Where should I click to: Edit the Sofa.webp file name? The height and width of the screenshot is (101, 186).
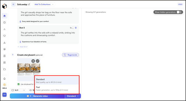click(29, 4)
